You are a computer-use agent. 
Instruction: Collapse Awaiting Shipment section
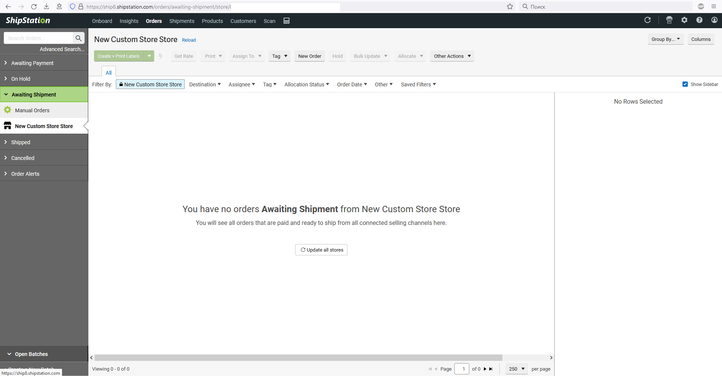coord(44,95)
